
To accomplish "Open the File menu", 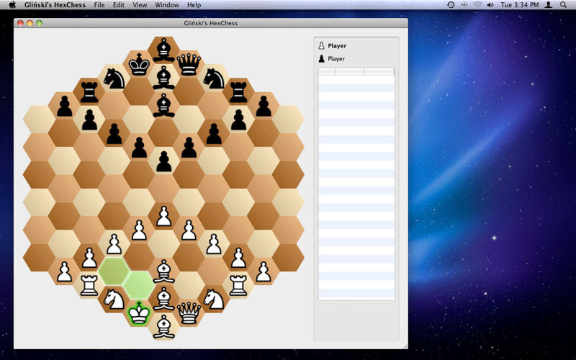I will [x=99, y=5].
